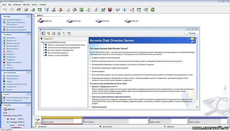Screen dimensions: 230x131
Task: Open the Мастера menu
Action: [27, 4]
